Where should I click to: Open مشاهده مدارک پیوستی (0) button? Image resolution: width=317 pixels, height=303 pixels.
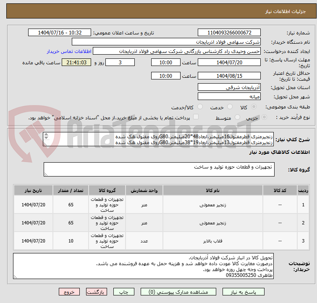(x=178, y=292)
